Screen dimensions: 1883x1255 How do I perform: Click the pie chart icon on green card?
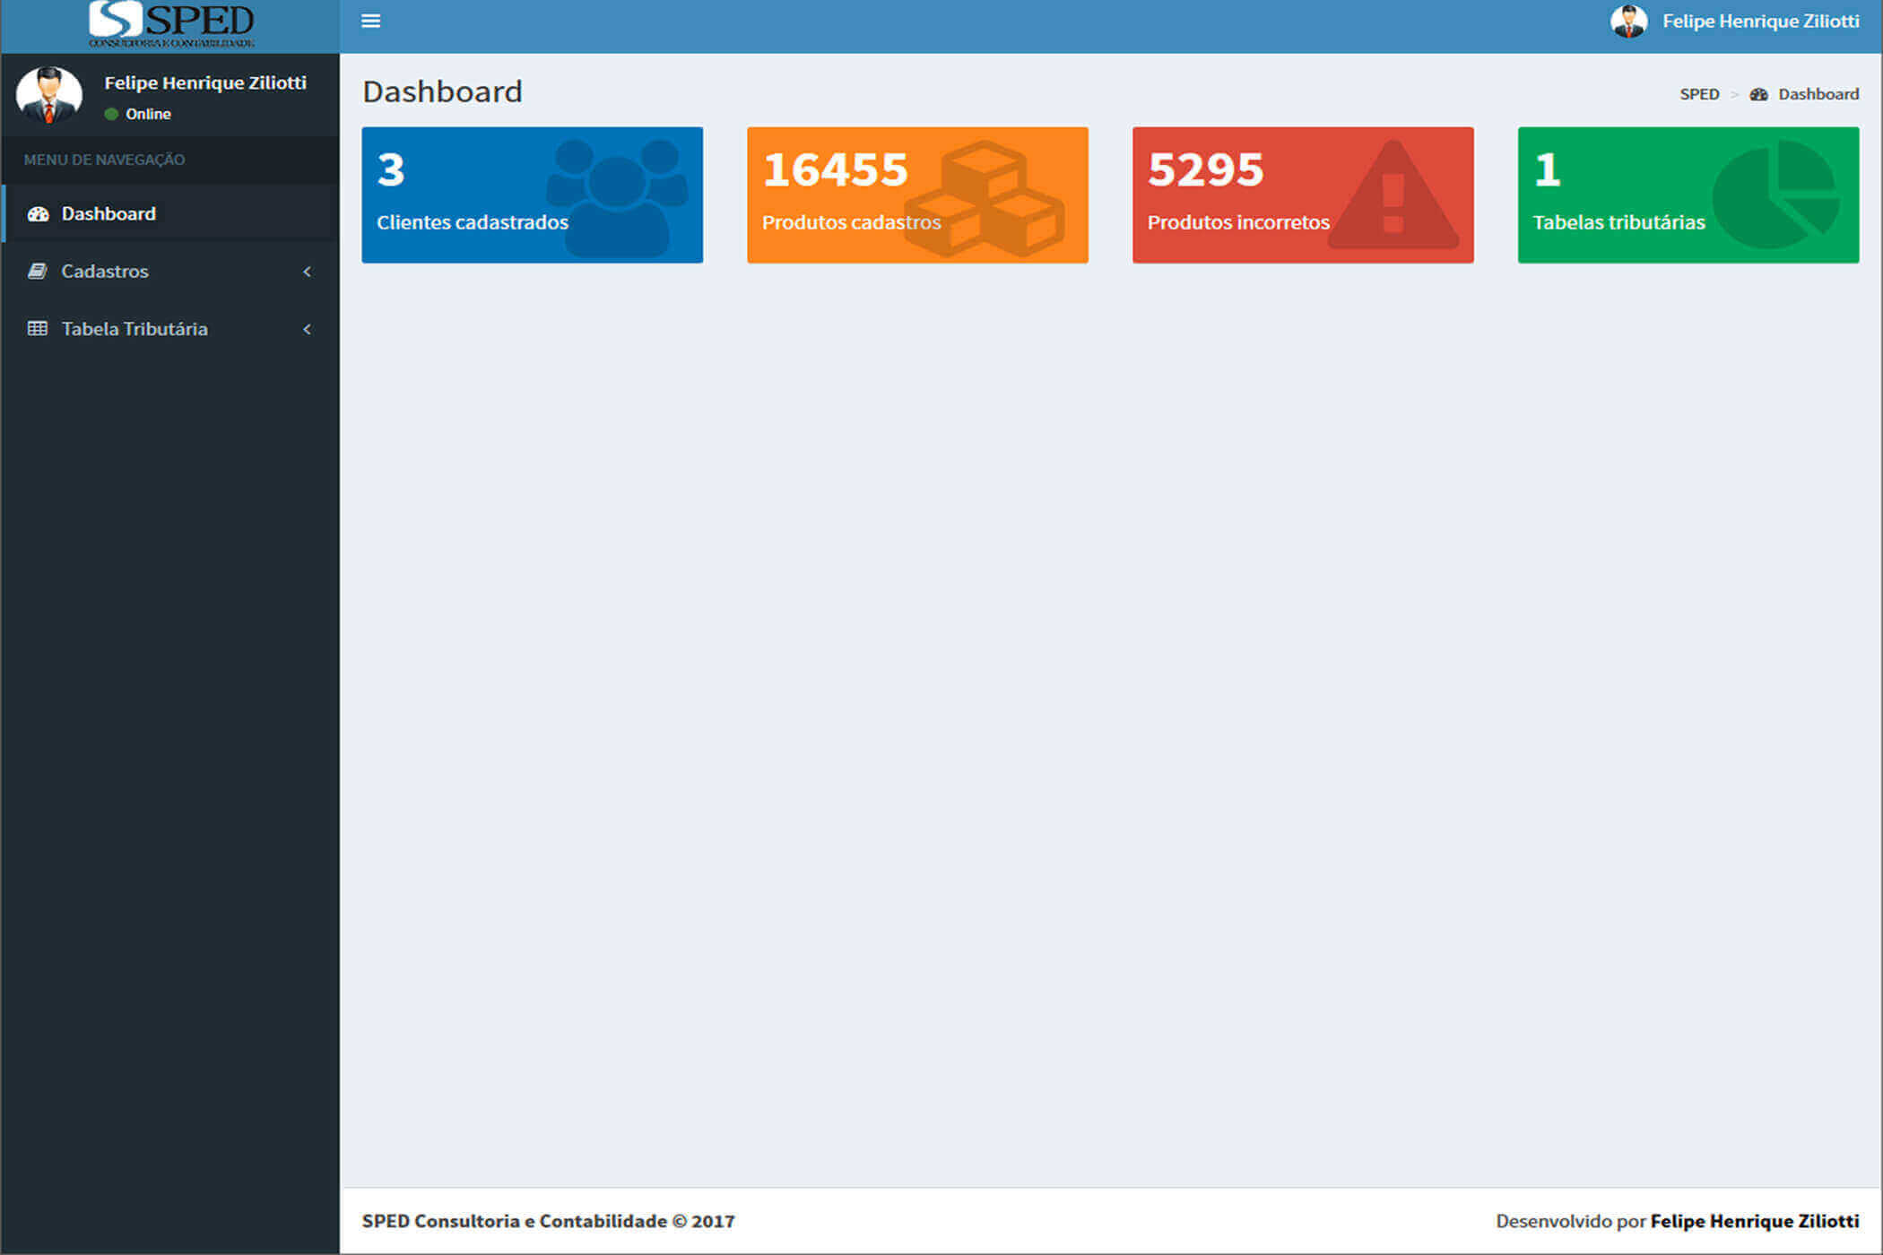pyautogui.click(x=1775, y=195)
